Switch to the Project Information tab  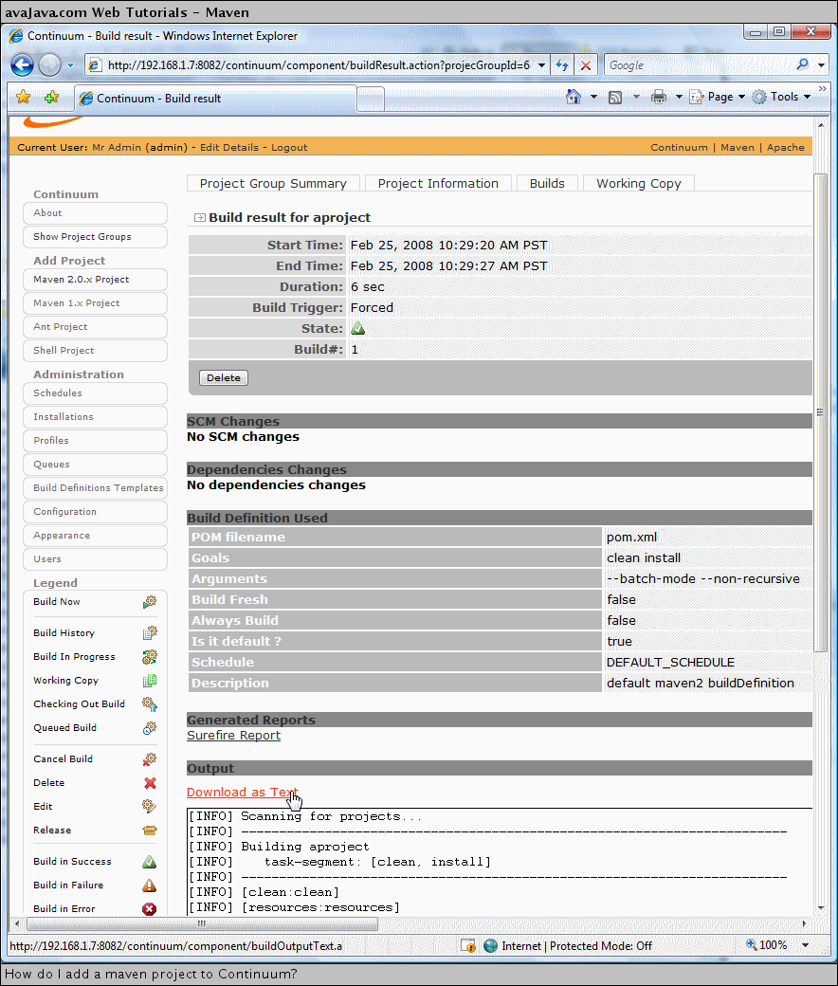click(x=437, y=184)
